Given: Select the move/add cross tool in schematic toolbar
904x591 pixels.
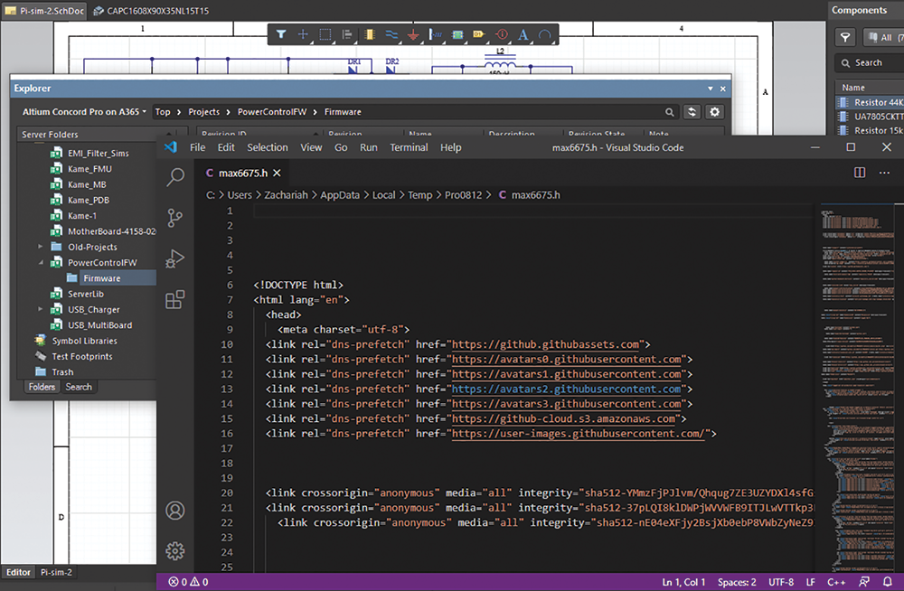Looking at the screenshot, I should pyautogui.click(x=303, y=34).
